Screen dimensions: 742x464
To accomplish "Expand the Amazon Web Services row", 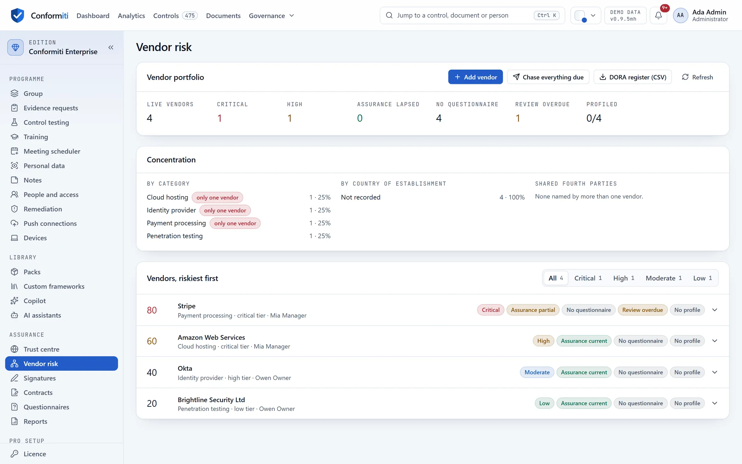I will click(x=714, y=341).
